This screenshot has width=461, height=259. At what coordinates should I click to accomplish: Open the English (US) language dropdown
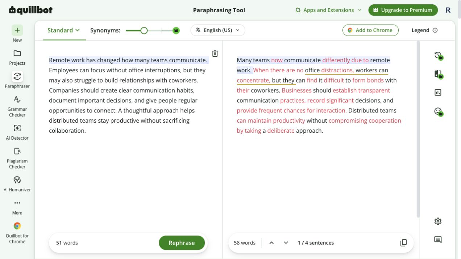tap(218, 30)
